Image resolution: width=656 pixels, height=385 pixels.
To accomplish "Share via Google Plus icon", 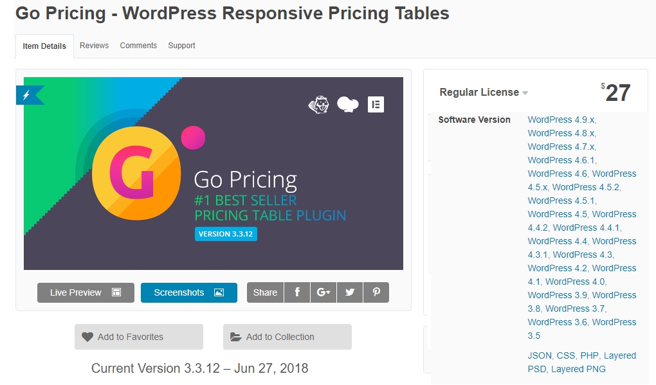I will click(323, 292).
